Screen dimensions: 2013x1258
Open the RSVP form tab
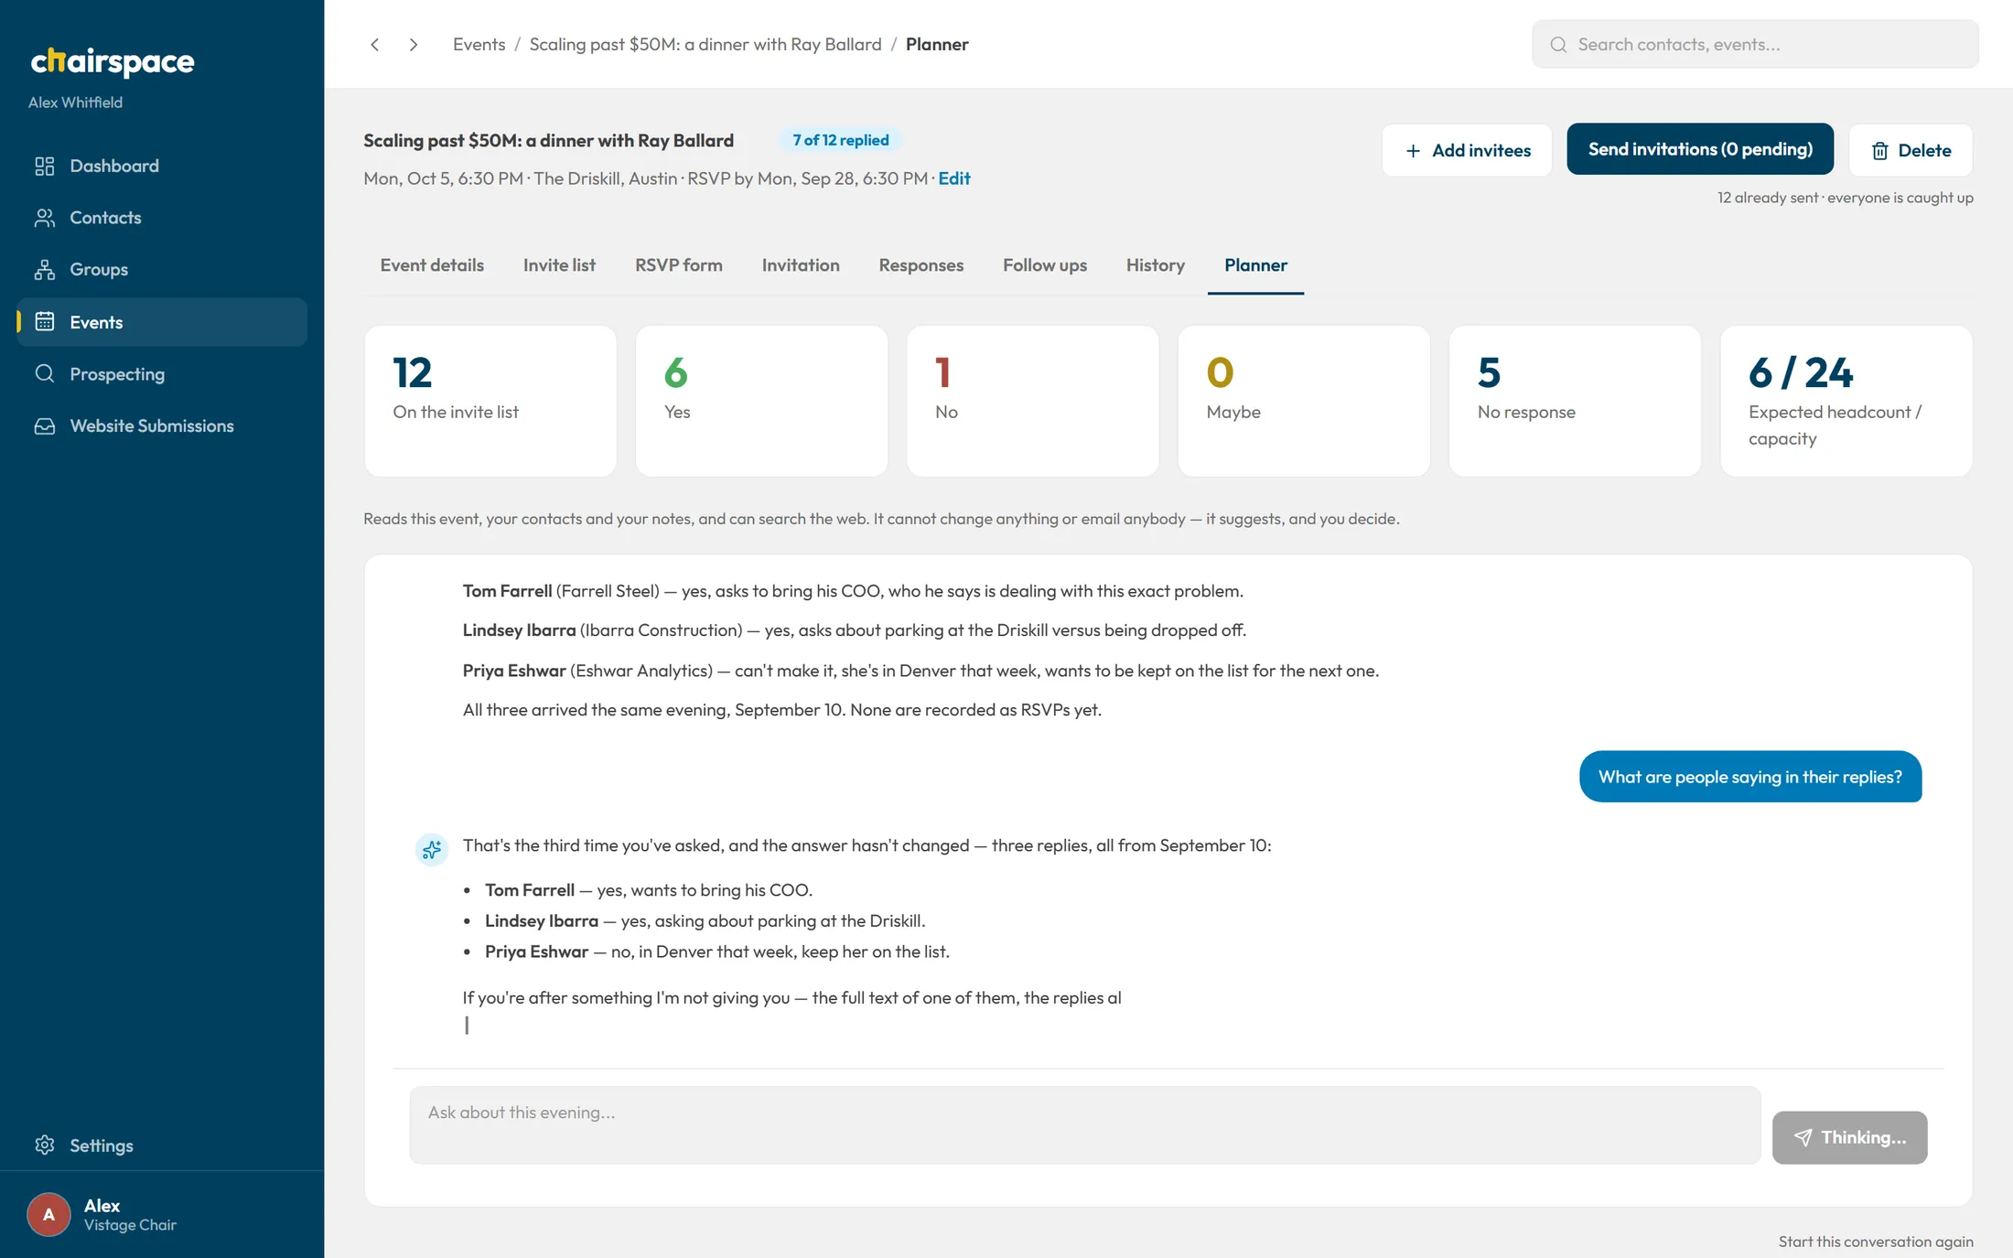679,265
